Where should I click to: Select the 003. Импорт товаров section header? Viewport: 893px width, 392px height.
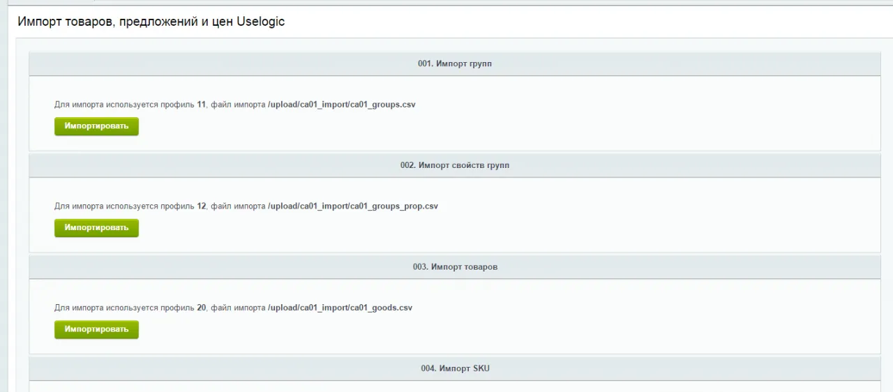(454, 266)
